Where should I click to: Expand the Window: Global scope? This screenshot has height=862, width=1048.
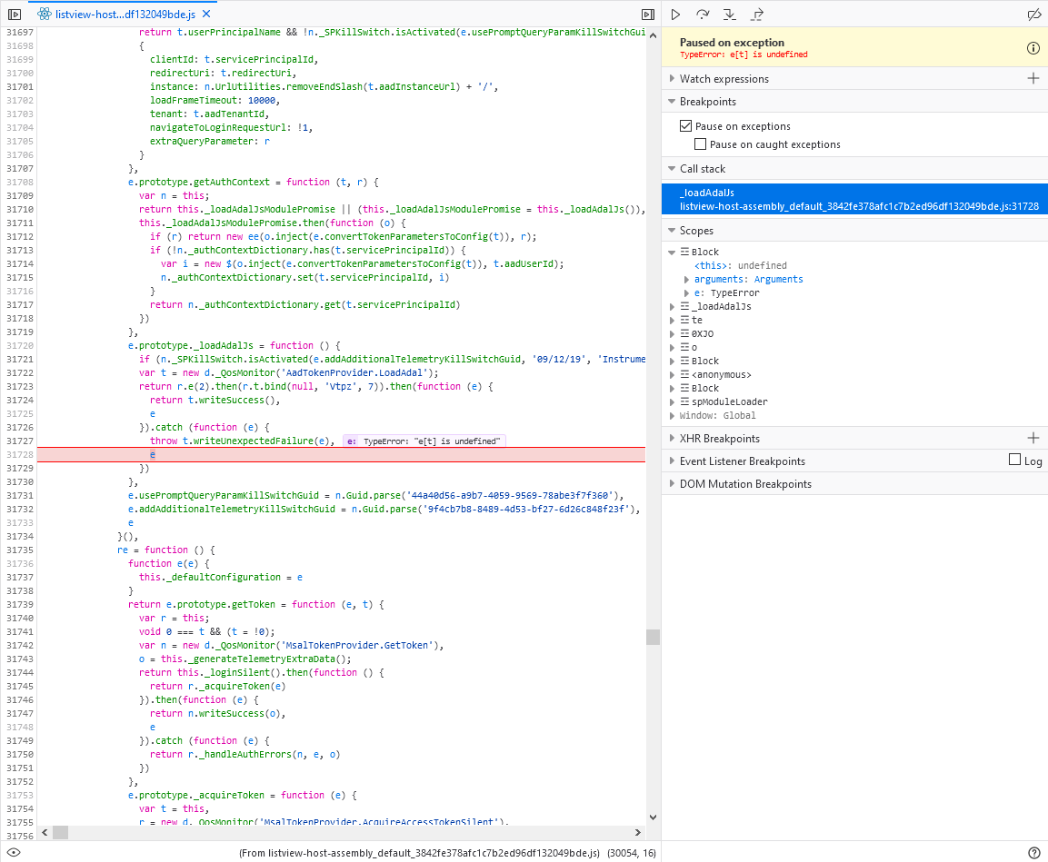pyautogui.click(x=673, y=415)
